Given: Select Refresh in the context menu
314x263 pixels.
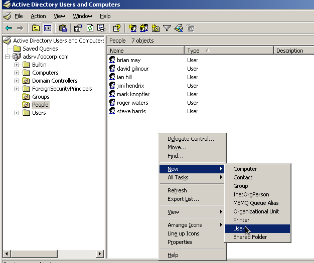Looking at the screenshot, I should (x=192, y=190).
